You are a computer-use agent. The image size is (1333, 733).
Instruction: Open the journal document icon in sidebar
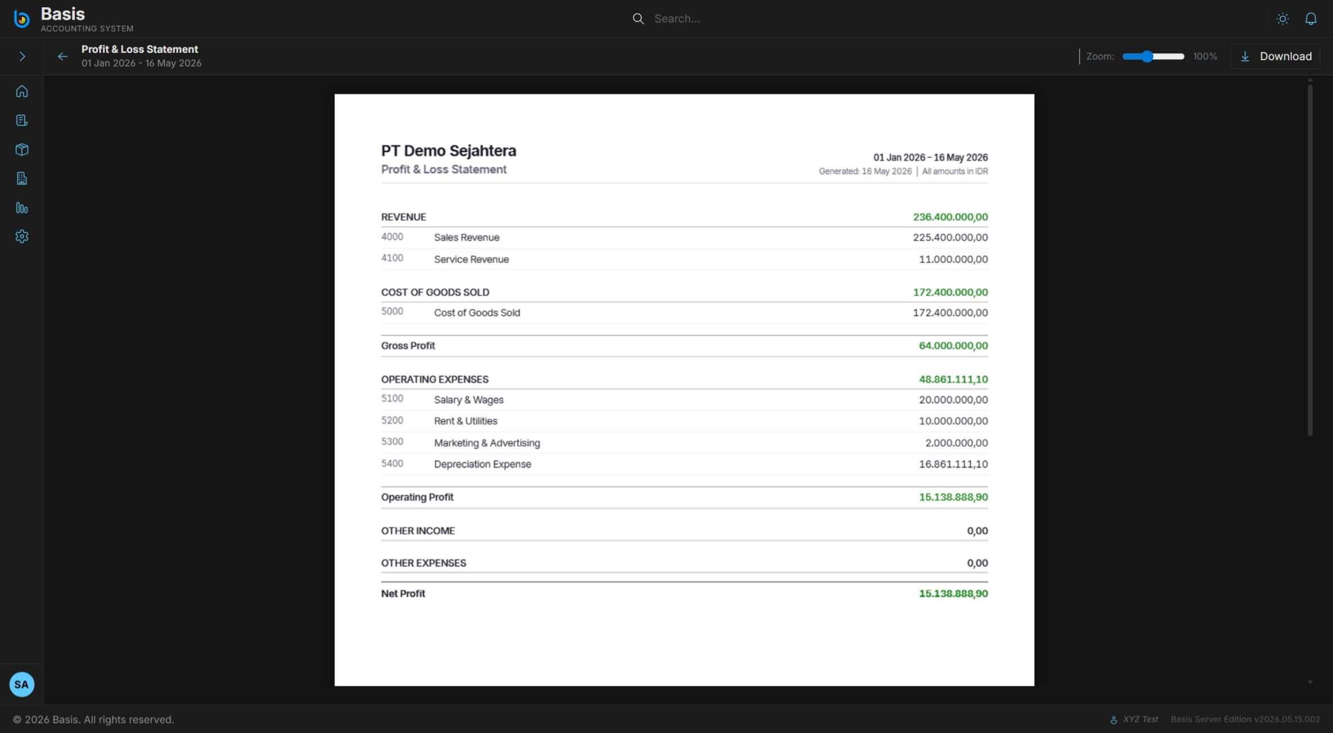point(22,120)
